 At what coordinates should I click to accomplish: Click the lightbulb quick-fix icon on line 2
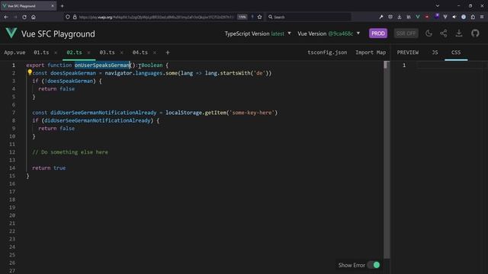[30, 72]
